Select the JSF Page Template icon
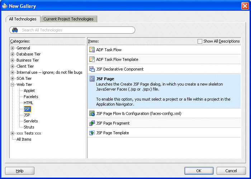This screenshot has height=179, width=251. click(92, 133)
